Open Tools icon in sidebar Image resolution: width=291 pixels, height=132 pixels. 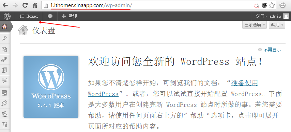4,125
